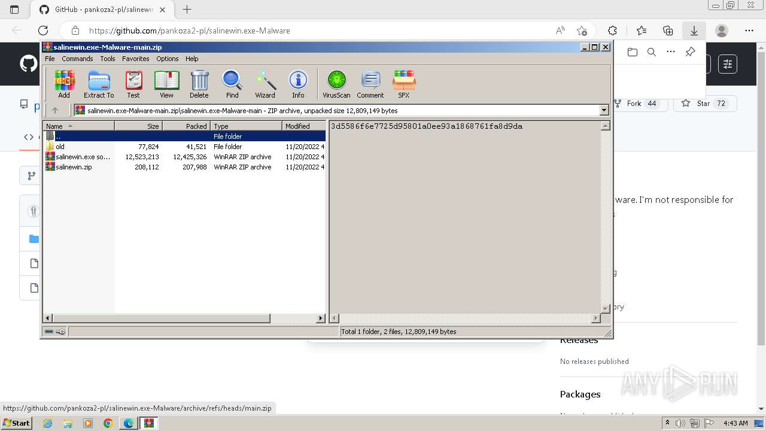Image resolution: width=766 pixels, height=431 pixels.
Task: Click the GitHub logo icon
Action: (28, 63)
